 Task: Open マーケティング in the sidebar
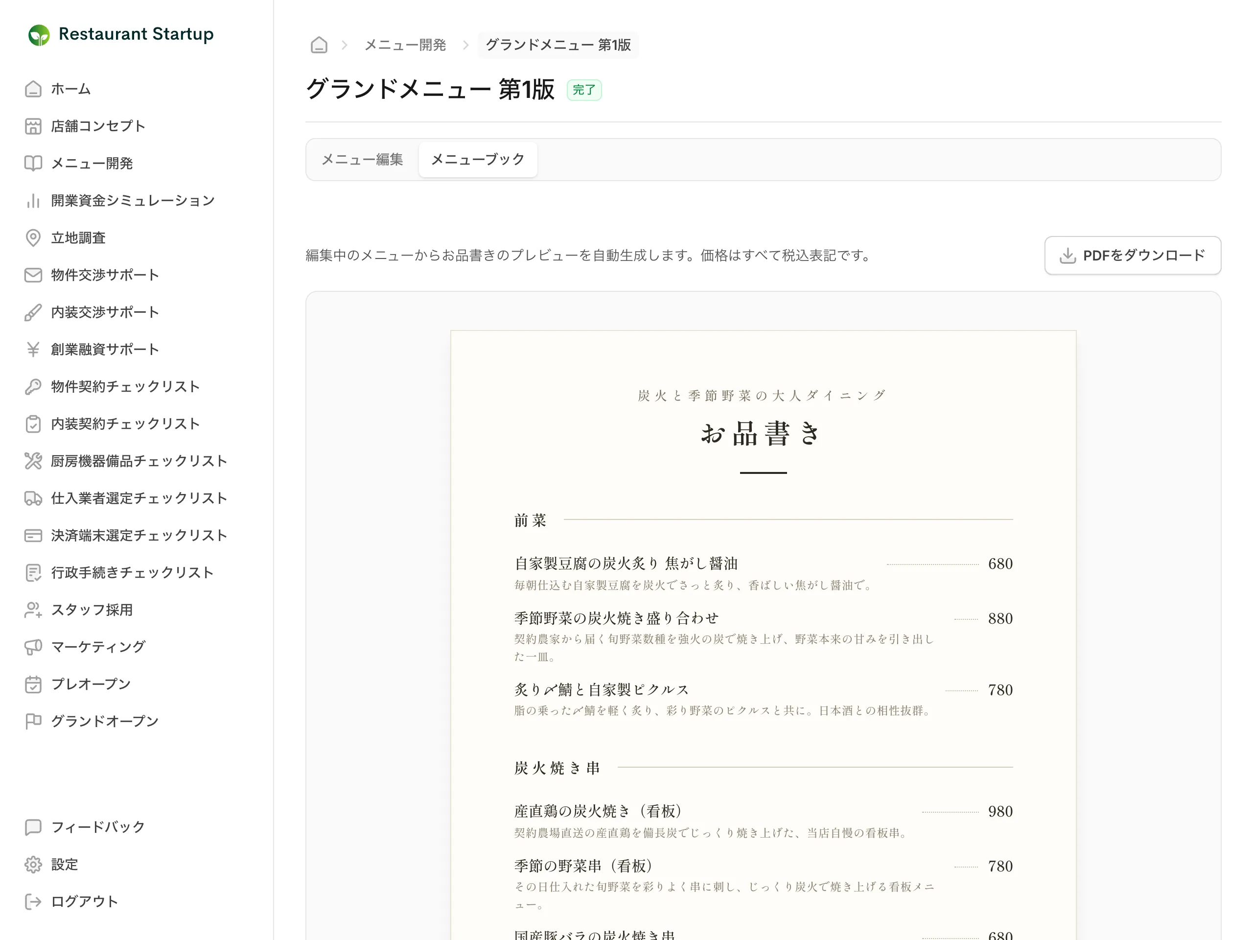pos(98,647)
